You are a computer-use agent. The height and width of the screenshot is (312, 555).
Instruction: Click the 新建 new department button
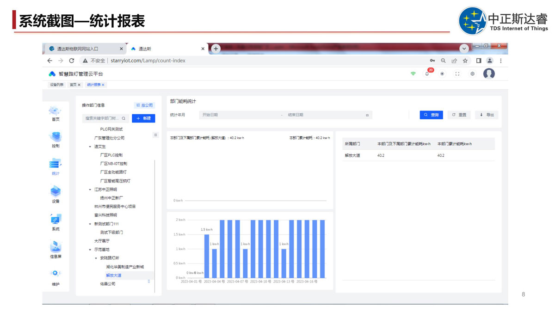[143, 118]
